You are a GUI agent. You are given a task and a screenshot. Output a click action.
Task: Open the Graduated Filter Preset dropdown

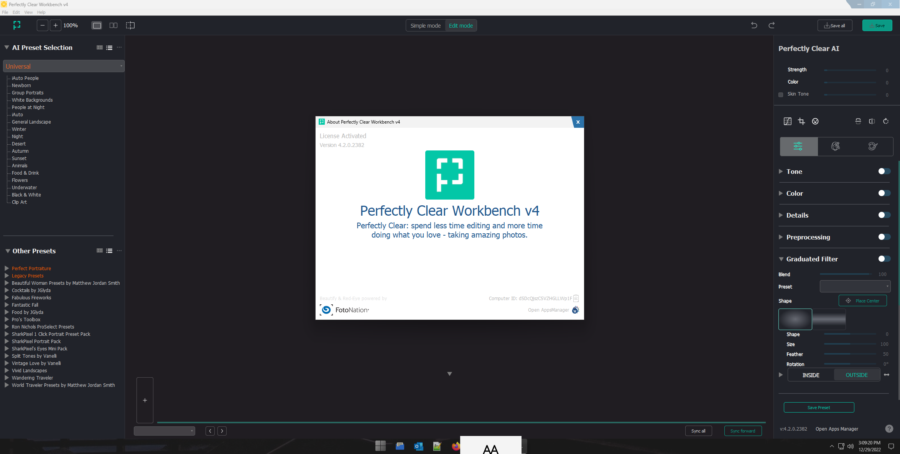[x=855, y=286]
